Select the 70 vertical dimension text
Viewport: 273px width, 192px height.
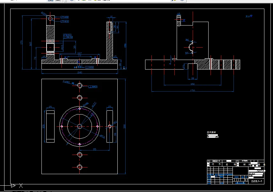(35, 58)
